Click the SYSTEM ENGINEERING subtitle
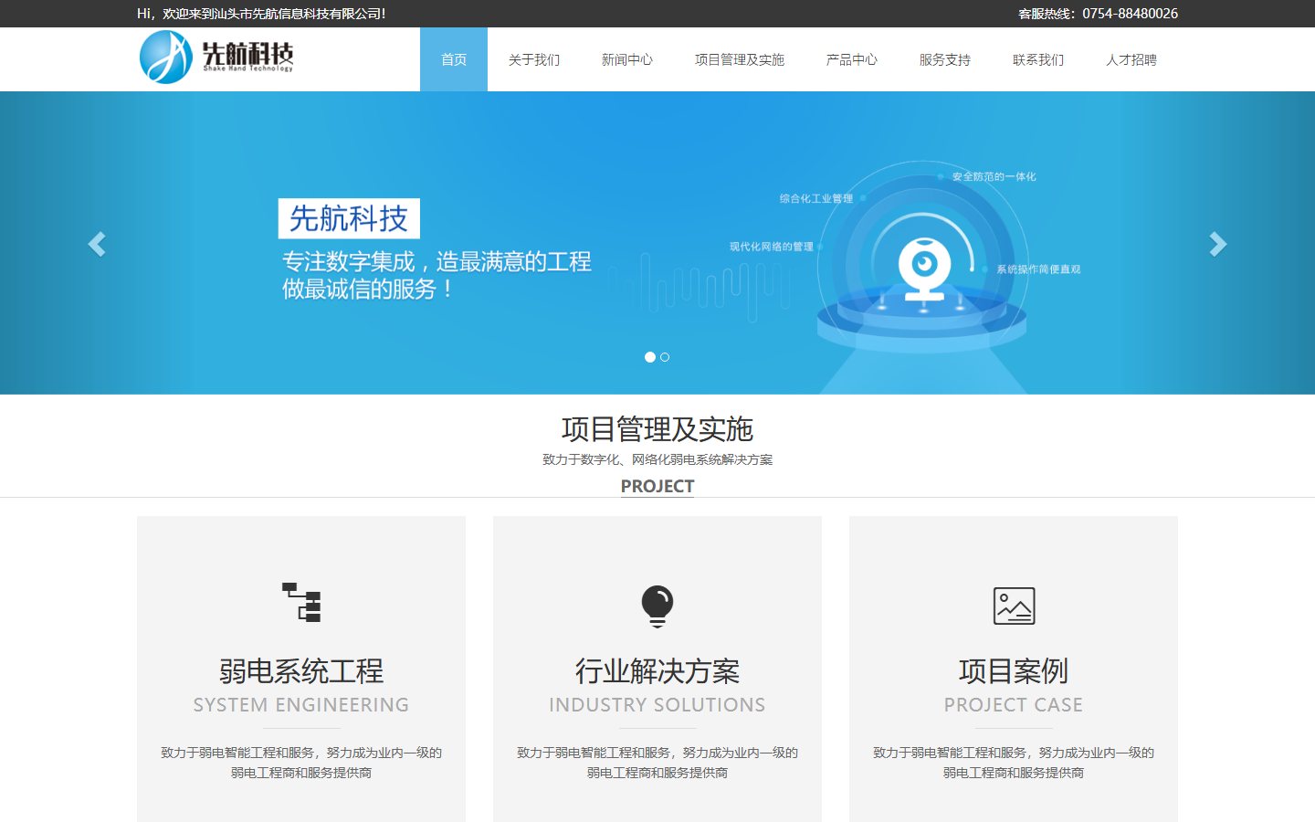 tap(301, 705)
